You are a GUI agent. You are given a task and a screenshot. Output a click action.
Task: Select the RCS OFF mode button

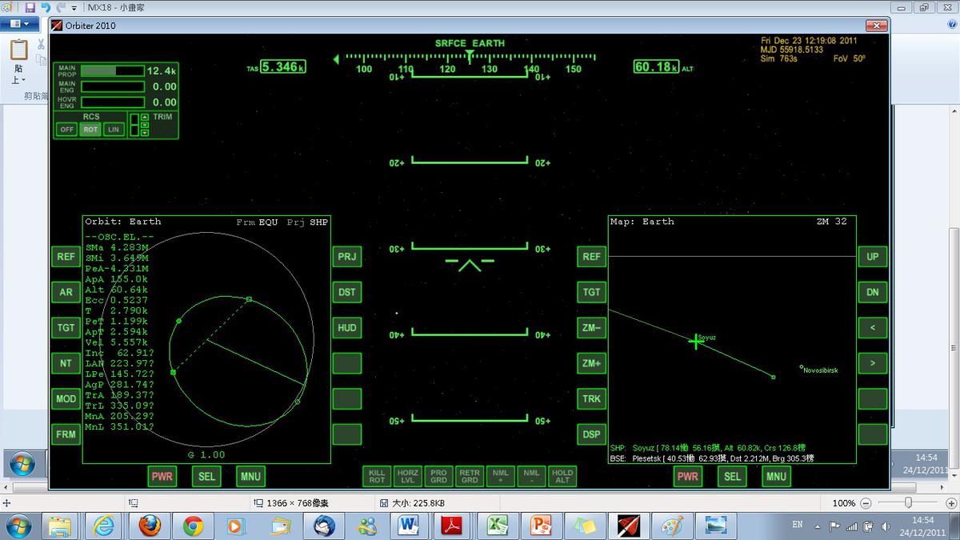pyautogui.click(x=66, y=130)
